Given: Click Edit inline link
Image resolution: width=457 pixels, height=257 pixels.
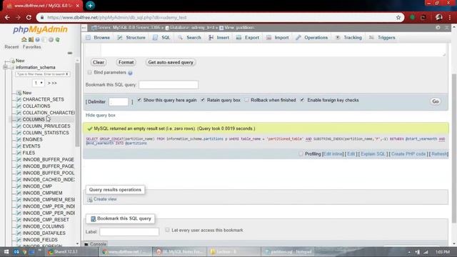Looking at the screenshot, I should pyautogui.click(x=333, y=154).
